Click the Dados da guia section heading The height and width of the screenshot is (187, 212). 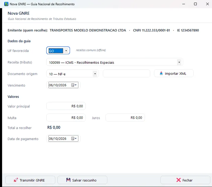tap(19, 41)
